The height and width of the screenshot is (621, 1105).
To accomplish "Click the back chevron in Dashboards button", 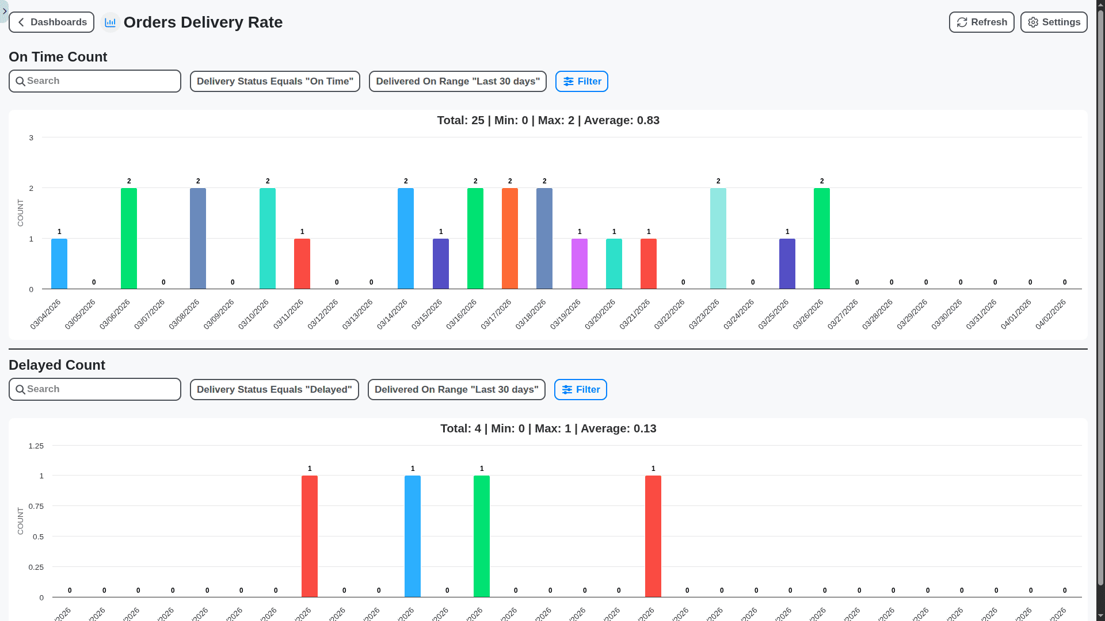I will 21,22.
